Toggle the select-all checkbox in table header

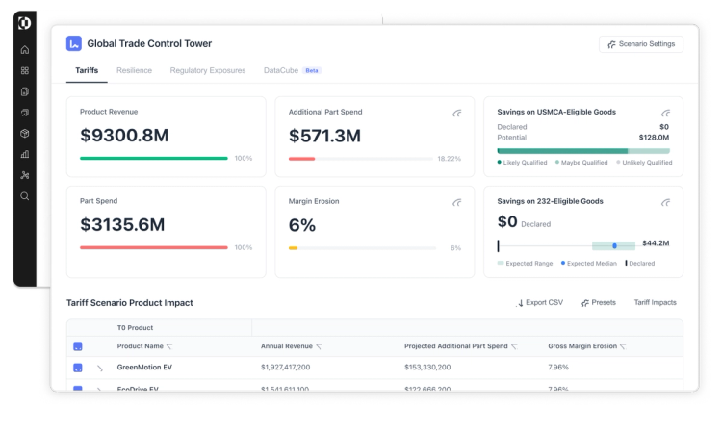[x=78, y=346]
